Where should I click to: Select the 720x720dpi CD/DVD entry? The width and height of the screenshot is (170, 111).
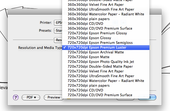tap(106, 90)
